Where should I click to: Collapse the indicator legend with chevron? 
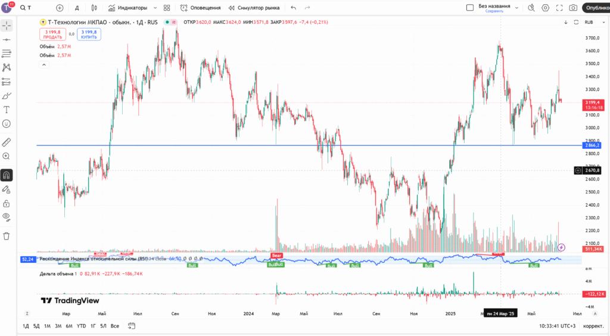(x=44, y=65)
